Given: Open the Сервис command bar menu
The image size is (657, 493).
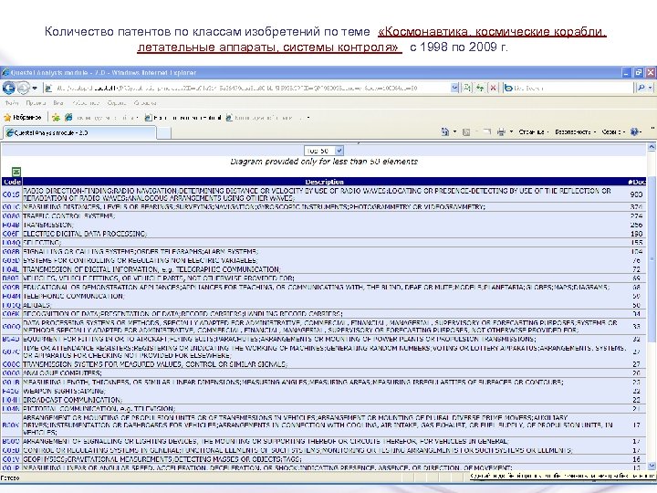Looking at the screenshot, I should click(613, 131).
